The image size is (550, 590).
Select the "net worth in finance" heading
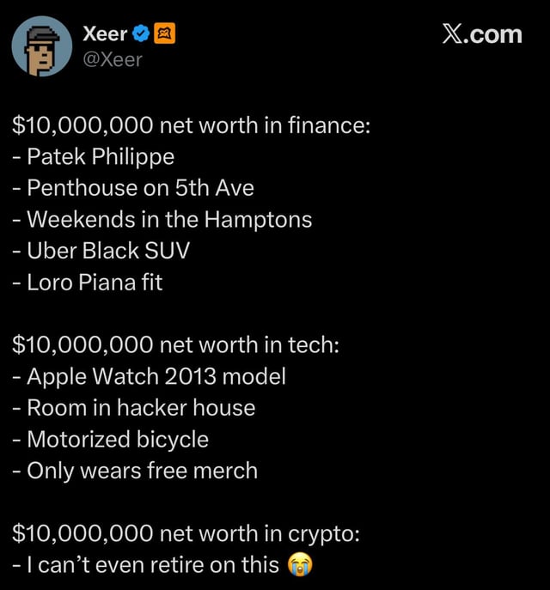[x=191, y=125]
